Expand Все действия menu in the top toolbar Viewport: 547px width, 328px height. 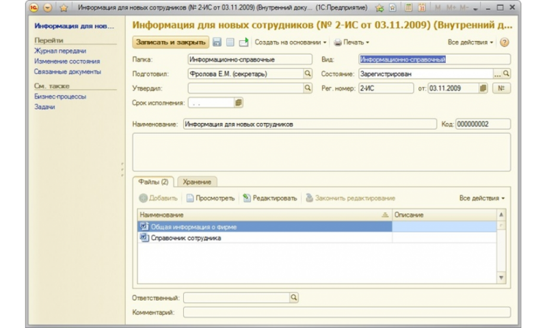(470, 42)
